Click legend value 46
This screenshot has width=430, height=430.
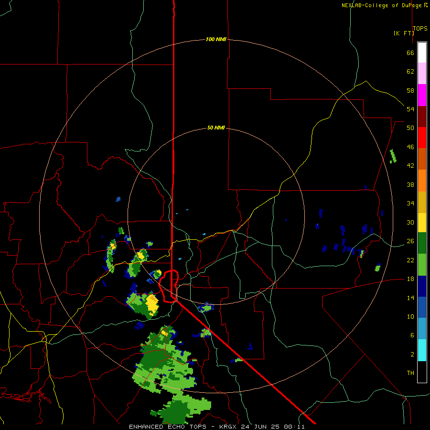click(x=410, y=147)
